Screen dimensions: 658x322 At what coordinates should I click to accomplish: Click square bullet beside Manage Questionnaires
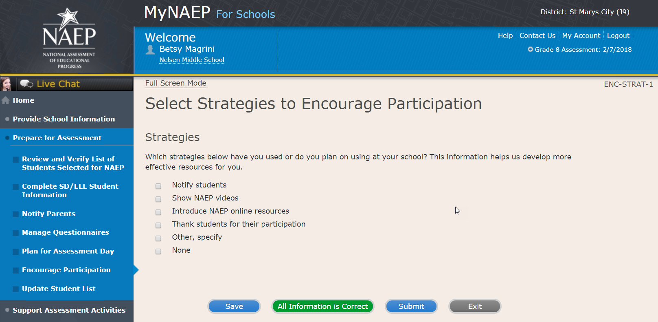(15, 233)
